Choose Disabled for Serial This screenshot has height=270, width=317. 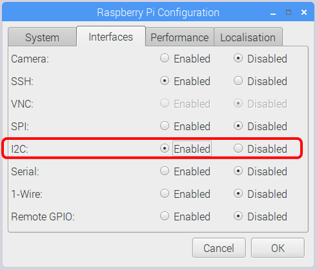coord(238,171)
